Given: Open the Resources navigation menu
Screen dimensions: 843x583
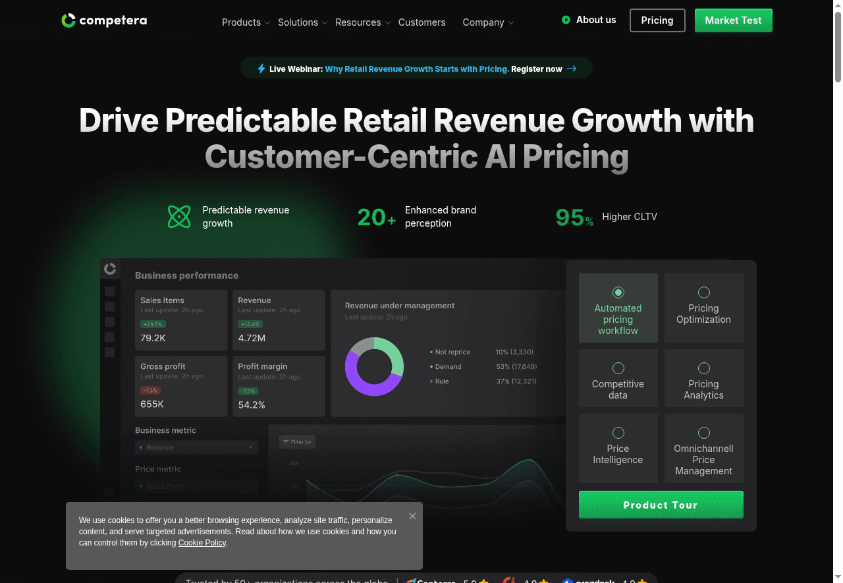Looking at the screenshot, I should click(x=362, y=22).
